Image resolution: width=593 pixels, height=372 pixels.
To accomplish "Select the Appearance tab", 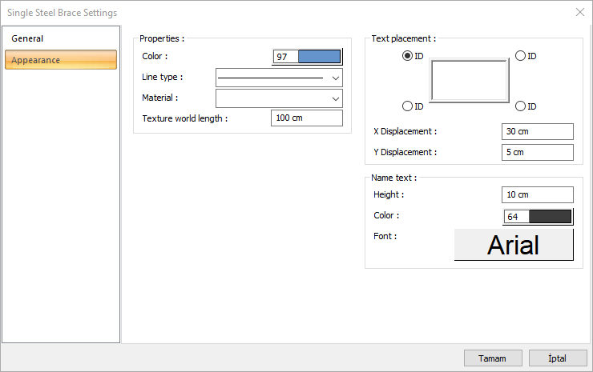I will [61, 60].
